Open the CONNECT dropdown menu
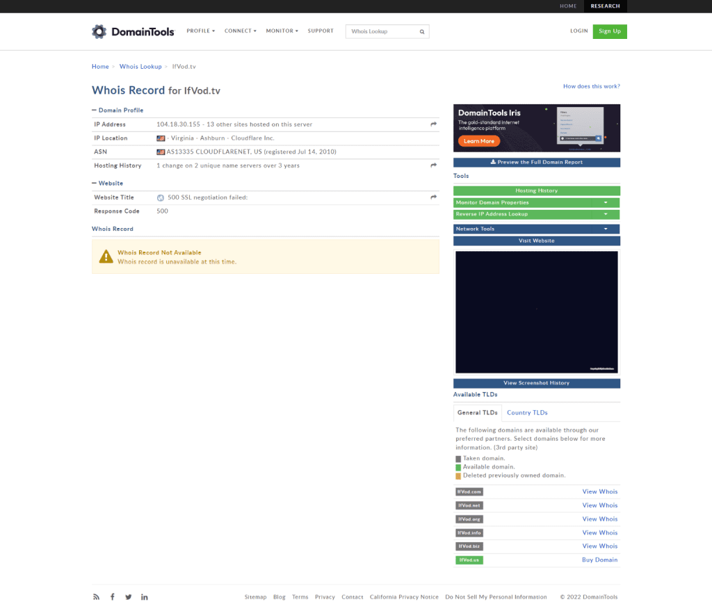Viewport: 712px width, 609px height. click(x=240, y=31)
